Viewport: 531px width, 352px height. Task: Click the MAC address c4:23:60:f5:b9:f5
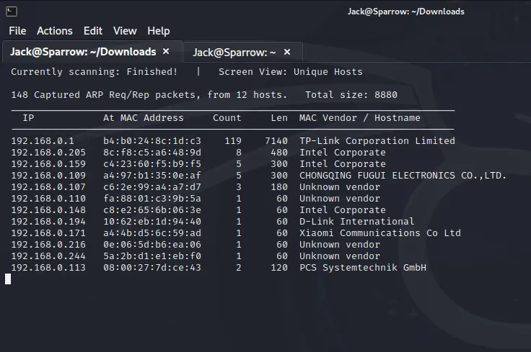[x=152, y=164]
